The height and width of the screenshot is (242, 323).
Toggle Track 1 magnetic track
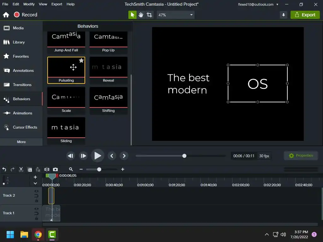(x=37, y=214)
